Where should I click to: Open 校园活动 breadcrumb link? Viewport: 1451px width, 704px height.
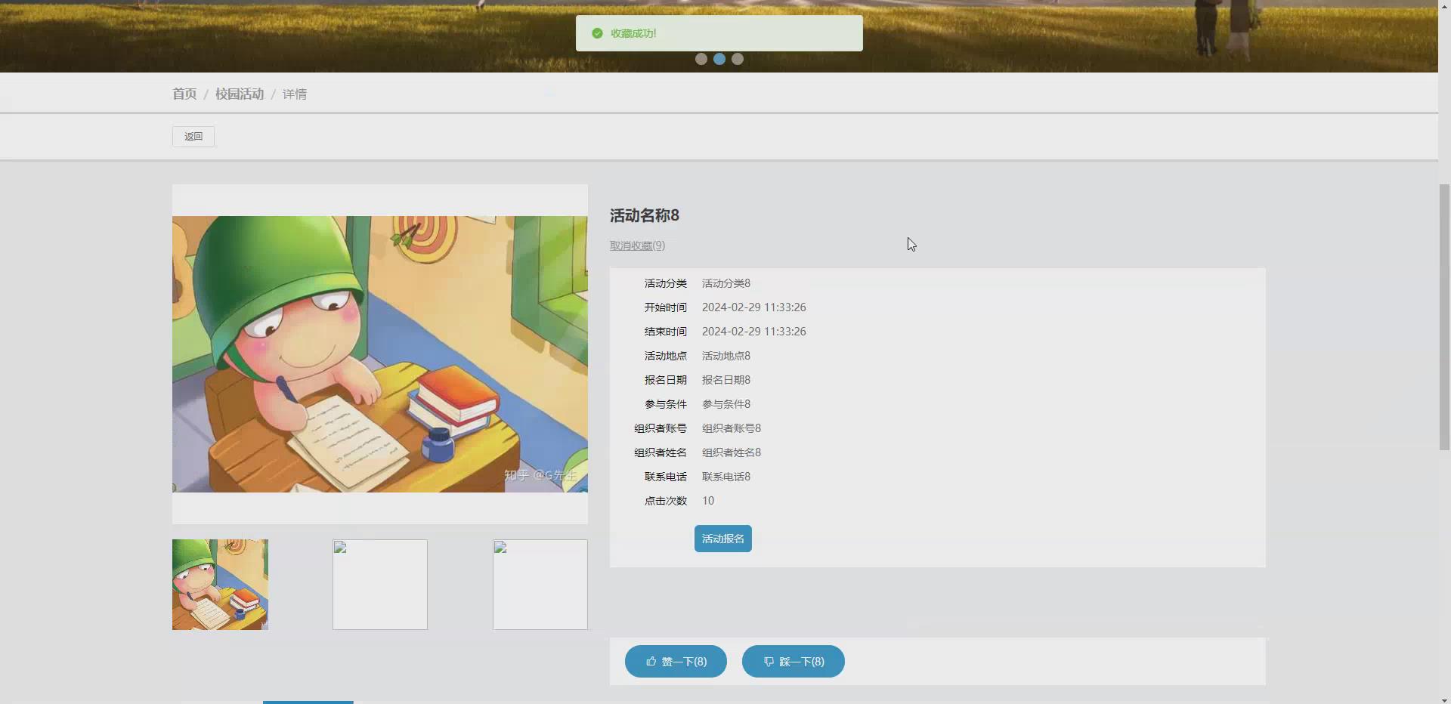(x=240, y=94)
